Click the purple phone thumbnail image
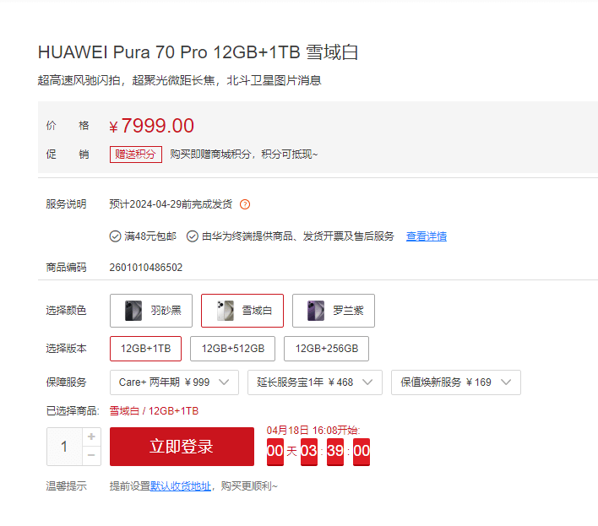 click(x=316, y=311)
